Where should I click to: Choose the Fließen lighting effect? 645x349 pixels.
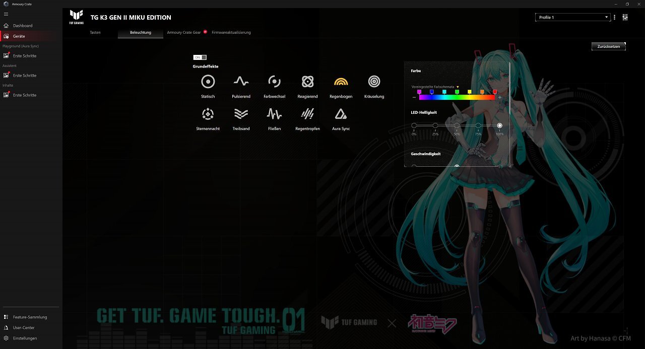(274, 114)
